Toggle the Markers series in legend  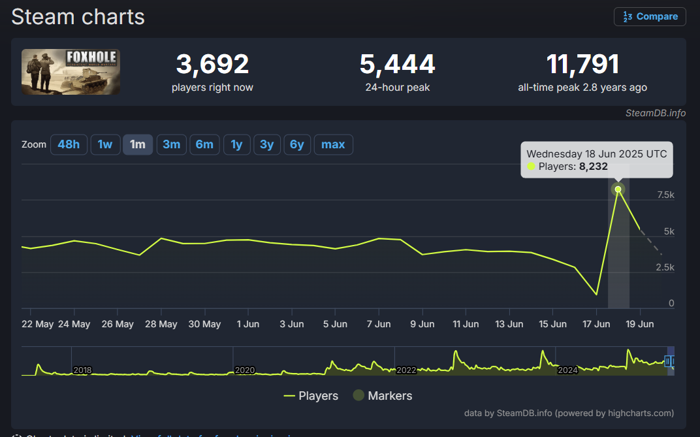383,396
